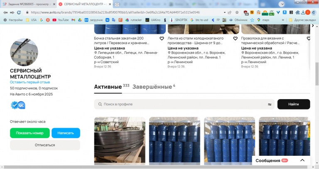Go back to the previous page
The height and width of the screenshot is (169, 319).
(5, 12)
